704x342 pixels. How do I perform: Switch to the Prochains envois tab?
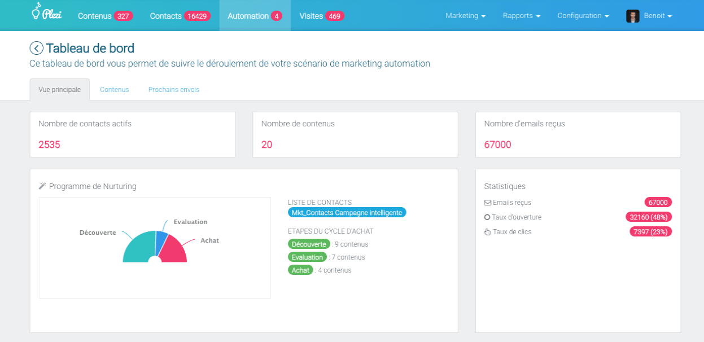(x=174, y=90)
